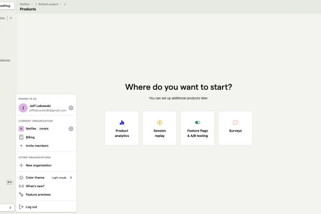The width and height of the screenshot is (321, 214).
Task: Click the OWNER role badge
Action: [x=44, y=129]
